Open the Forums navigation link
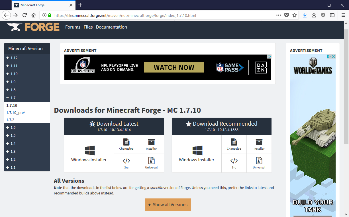The width and height of the screenshot is (349, 217). click(73, 27)
